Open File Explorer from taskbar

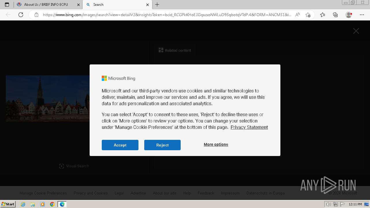(x=33, y=204)
